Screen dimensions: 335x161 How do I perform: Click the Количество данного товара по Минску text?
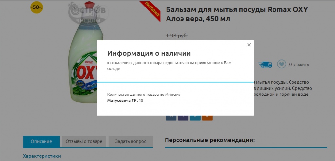144,94
